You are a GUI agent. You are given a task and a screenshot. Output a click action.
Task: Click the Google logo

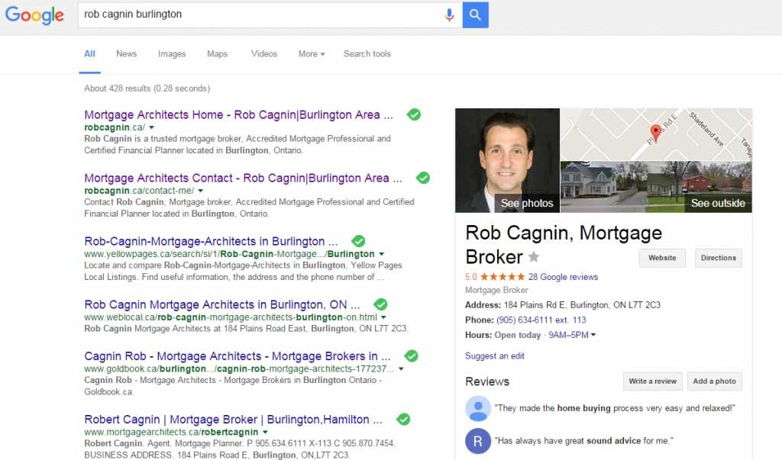34,14
